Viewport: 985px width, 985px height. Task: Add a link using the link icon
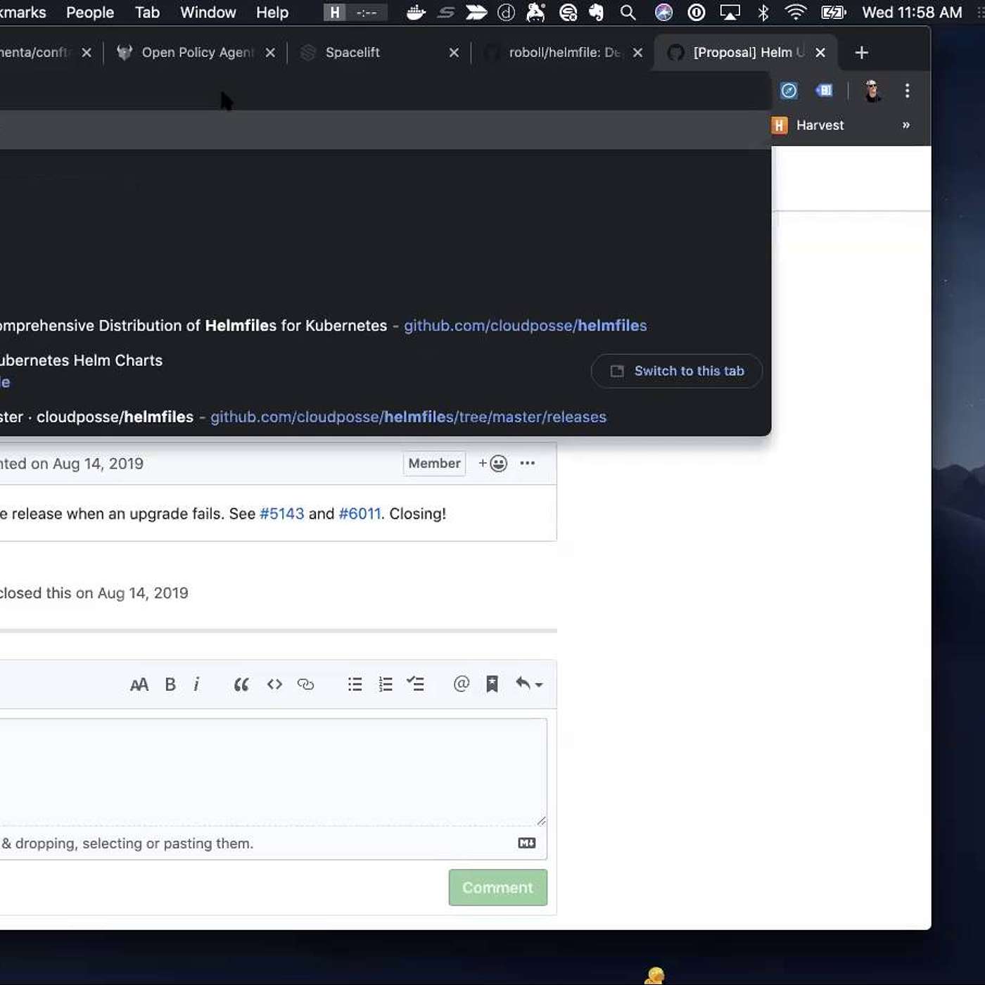pos(305,685)
